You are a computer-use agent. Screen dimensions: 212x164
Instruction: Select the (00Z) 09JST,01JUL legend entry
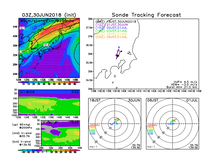(x=111, y=37)
